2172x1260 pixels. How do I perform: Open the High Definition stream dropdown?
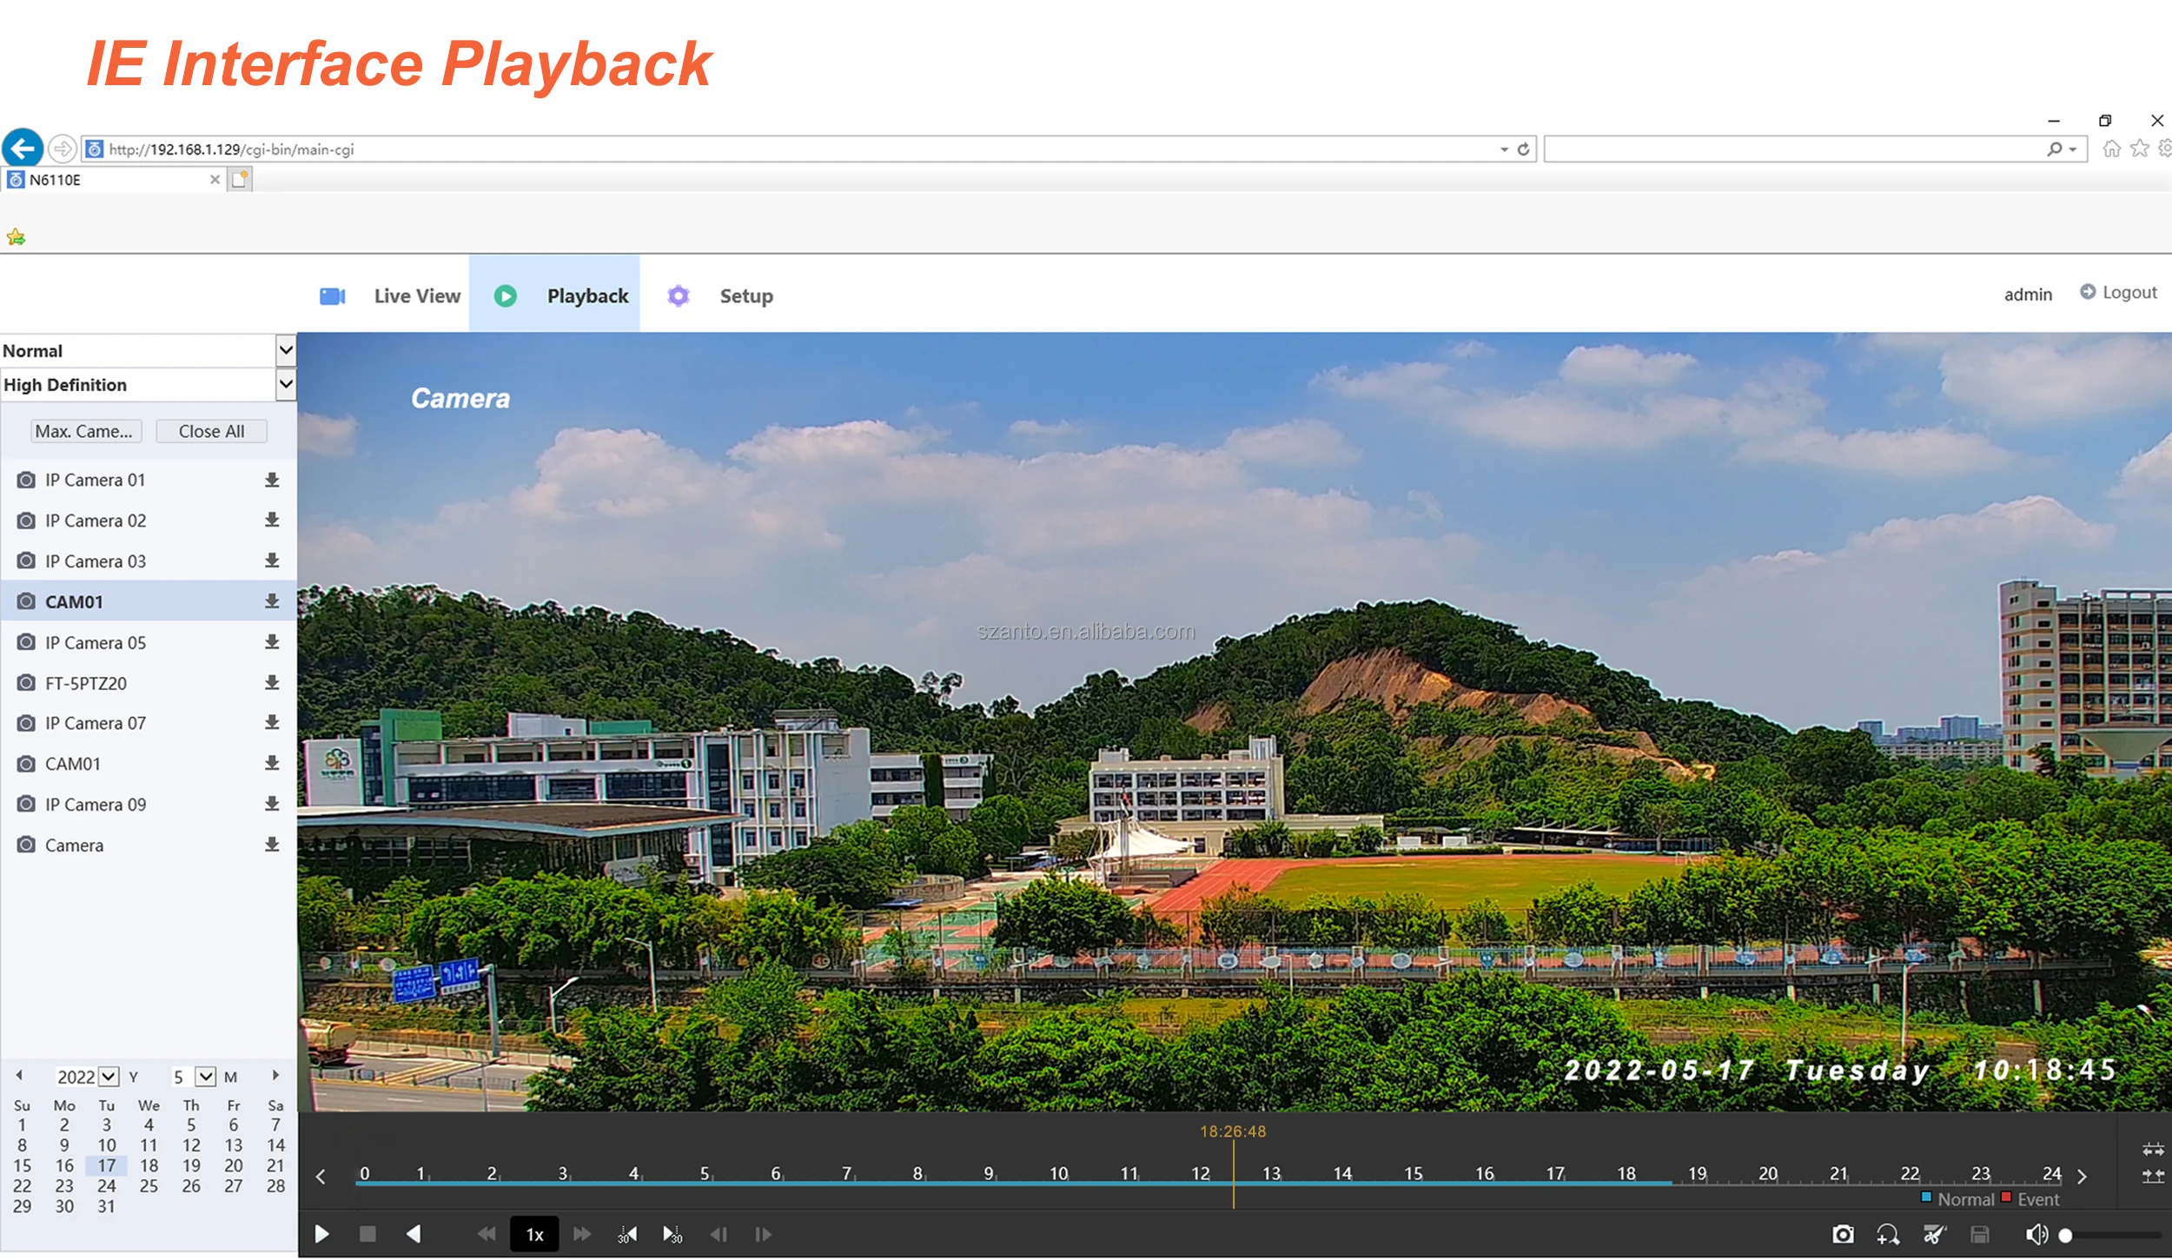[x=285, y=384]
